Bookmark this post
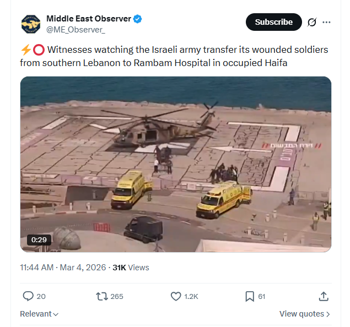This screenshot has width=350, height=327. point(250,297)
